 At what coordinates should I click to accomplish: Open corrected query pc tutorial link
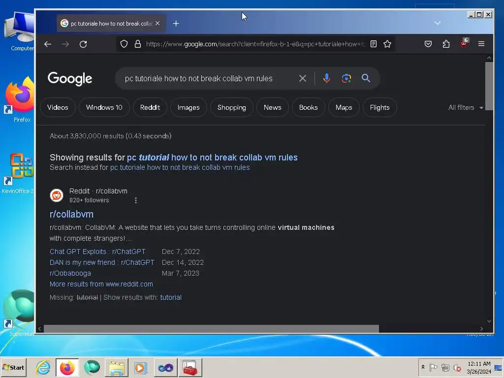pyautogui.click(x=212, y=157)
